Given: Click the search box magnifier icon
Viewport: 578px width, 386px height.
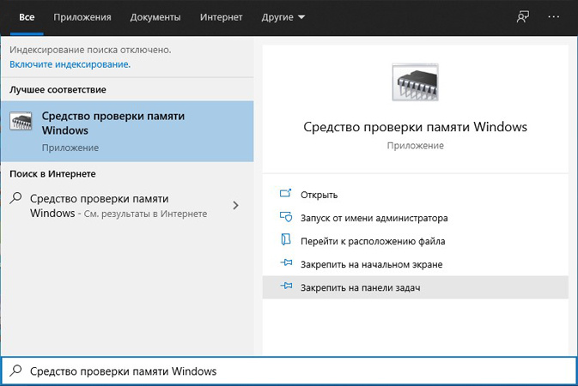Looking at the screenshot, I should 15,371.
